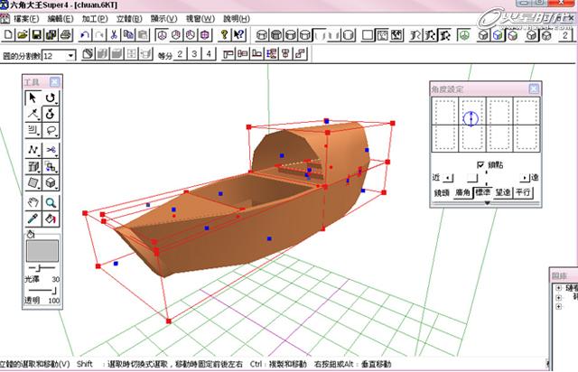Open the 加工(P) menu
This screenshot has height=372, width=578.
tap(95, 18)
